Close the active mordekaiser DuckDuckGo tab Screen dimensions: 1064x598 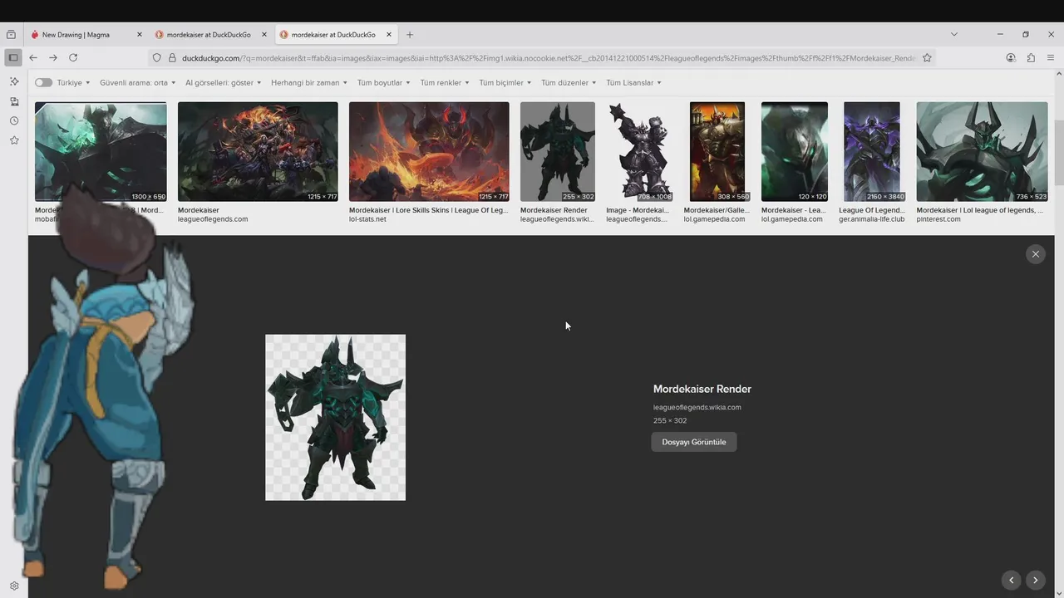[x=389, y=35]
